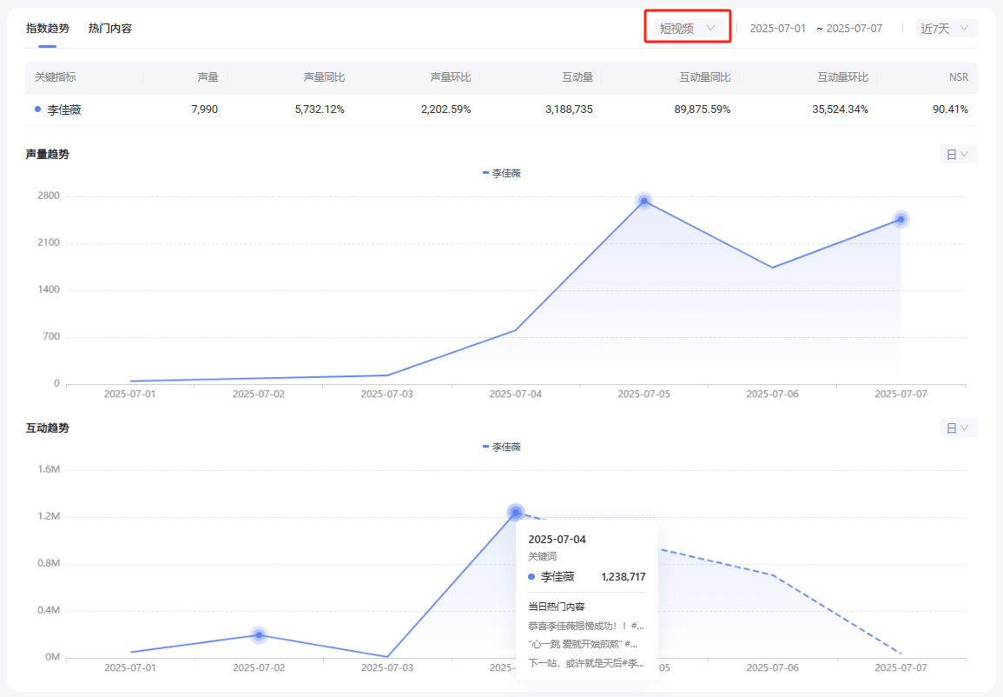1003x697 pixels.
Task: Click the 2025-07-04 peak point in 互动趋势
Action: [x=516, y=512]
